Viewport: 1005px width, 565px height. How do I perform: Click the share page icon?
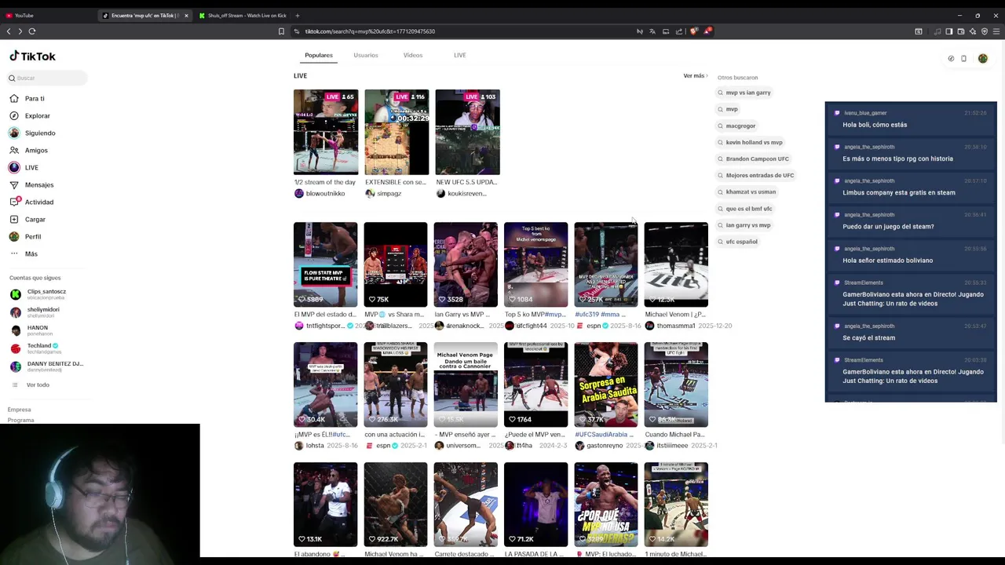(x=679, y=31)
